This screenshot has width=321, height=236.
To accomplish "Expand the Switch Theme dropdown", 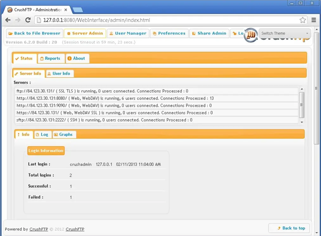I will point(285,33).
